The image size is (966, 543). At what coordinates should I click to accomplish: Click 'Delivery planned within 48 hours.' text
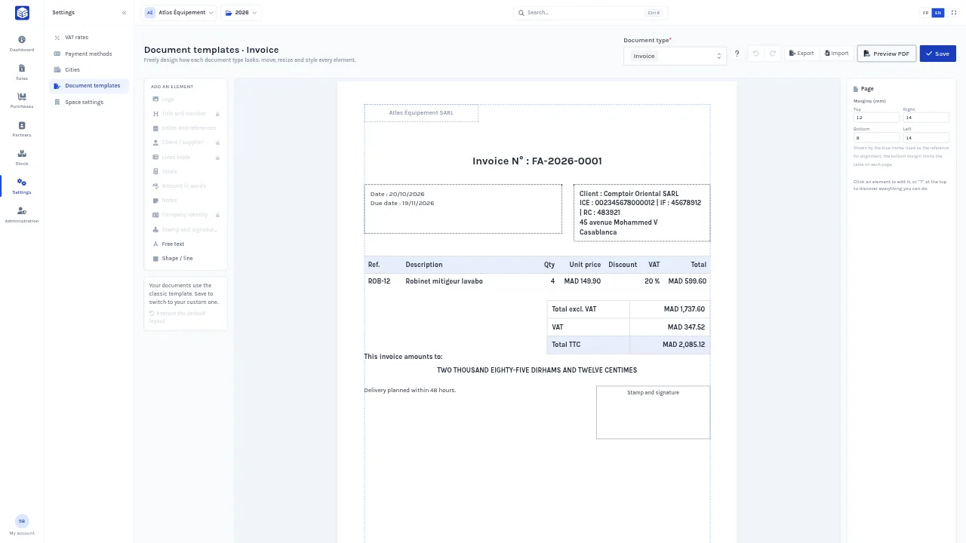(x=410, y=390)
